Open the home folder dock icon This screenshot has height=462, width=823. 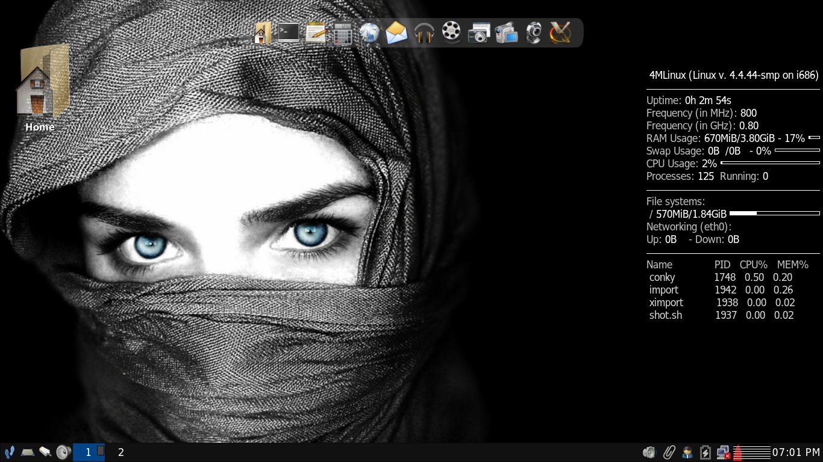(262, 32)
